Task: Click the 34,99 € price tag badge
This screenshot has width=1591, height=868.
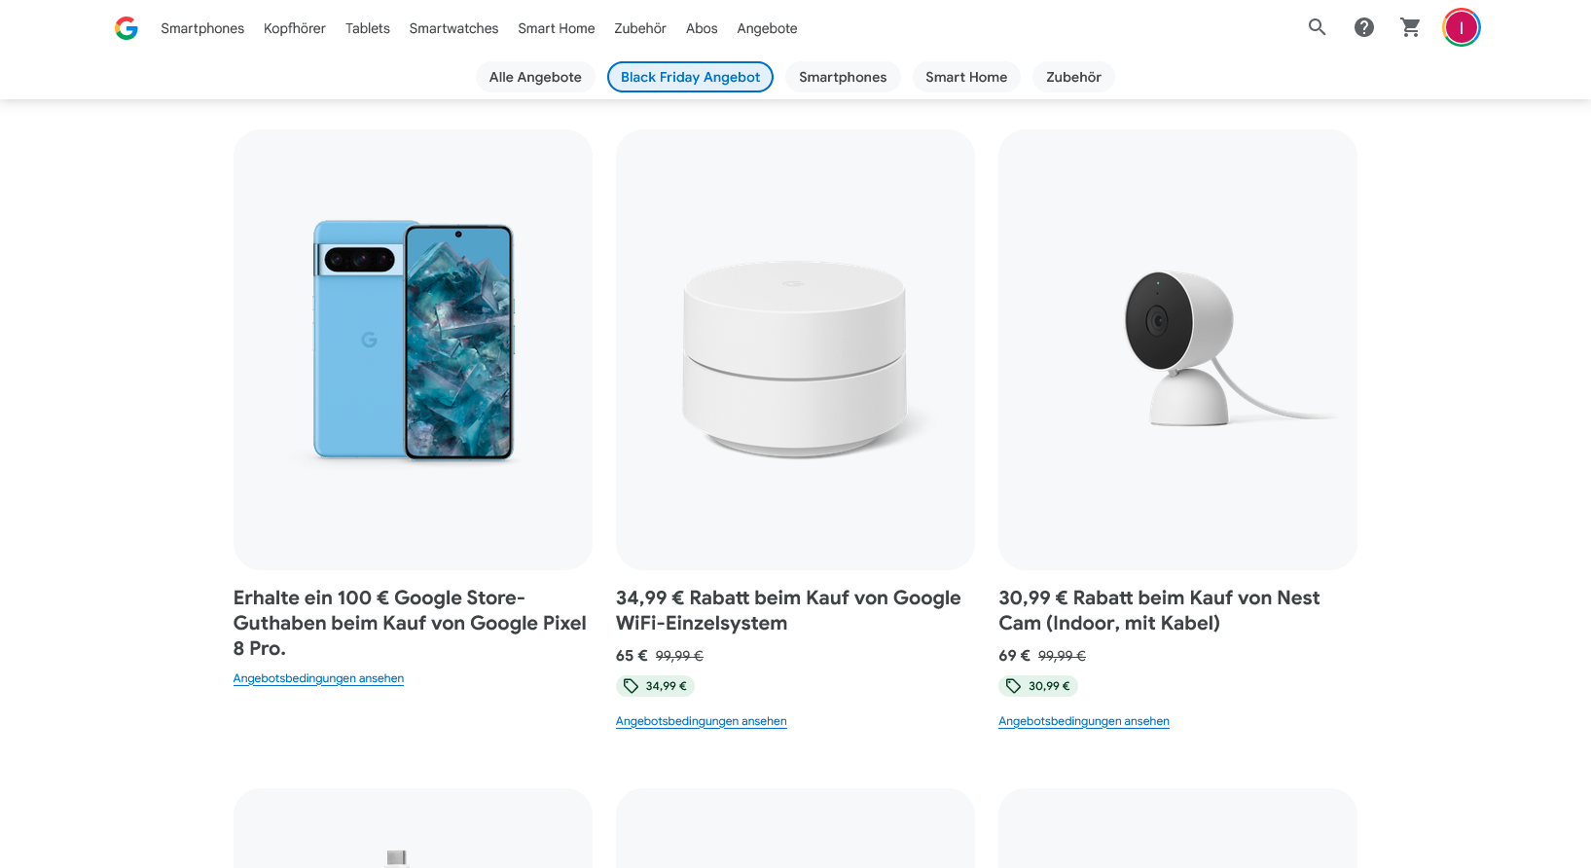Action: pyautogui.click(x=655, y=686)
